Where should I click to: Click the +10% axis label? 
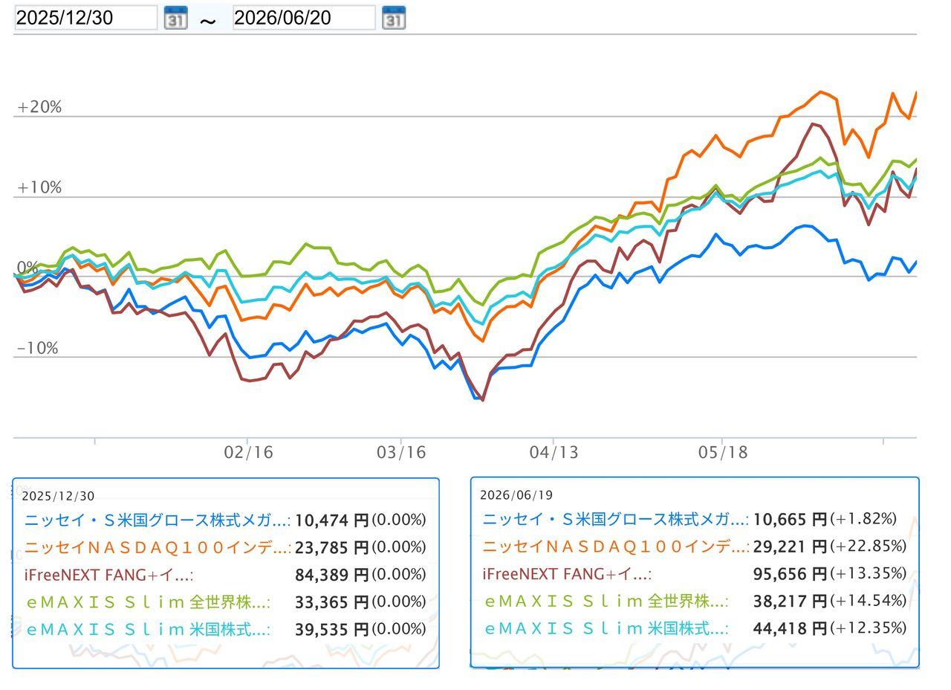tap(39, 187)
